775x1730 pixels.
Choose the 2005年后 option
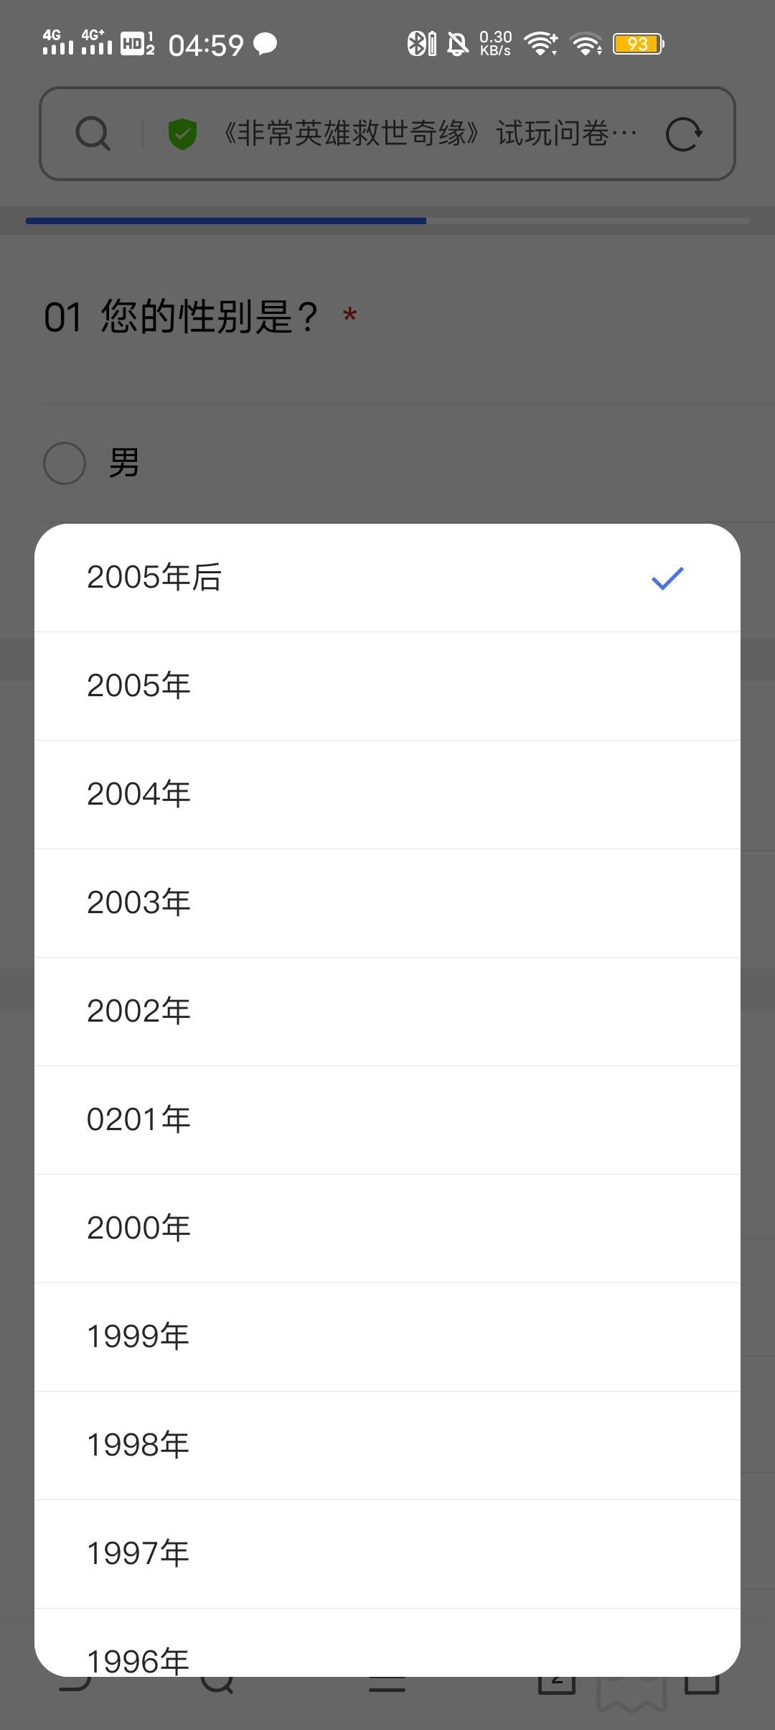[x=387, y=578]
